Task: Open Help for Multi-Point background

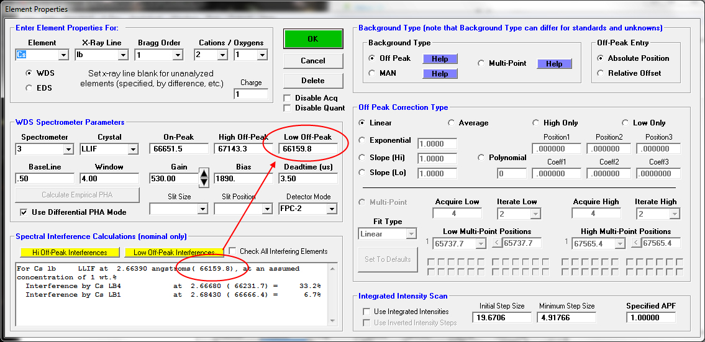Action: pyautogui.click(x=554, y=63)
